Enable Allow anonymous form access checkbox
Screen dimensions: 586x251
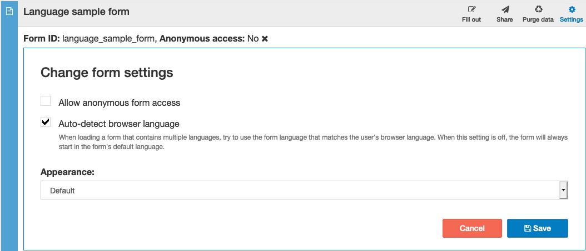pyautogui.click(x=46, y=101)
